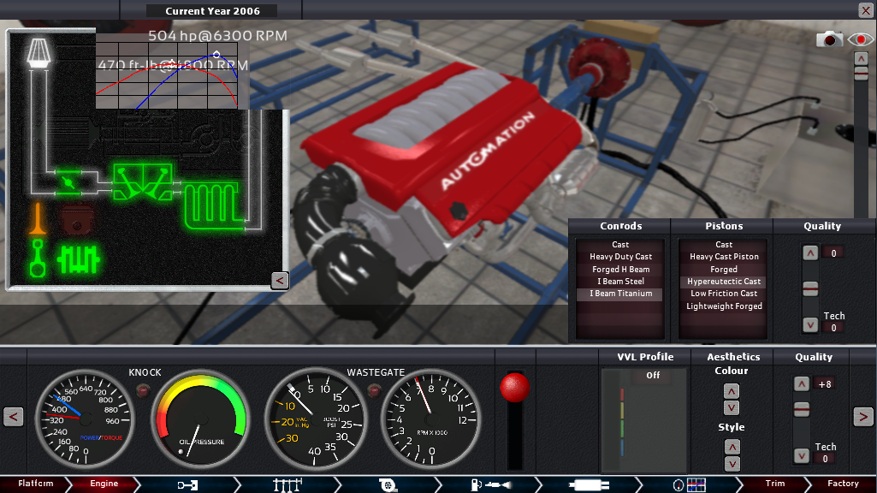Step Style aesthetics up
Screen dimensions: 877x493
tap(732, 447)
